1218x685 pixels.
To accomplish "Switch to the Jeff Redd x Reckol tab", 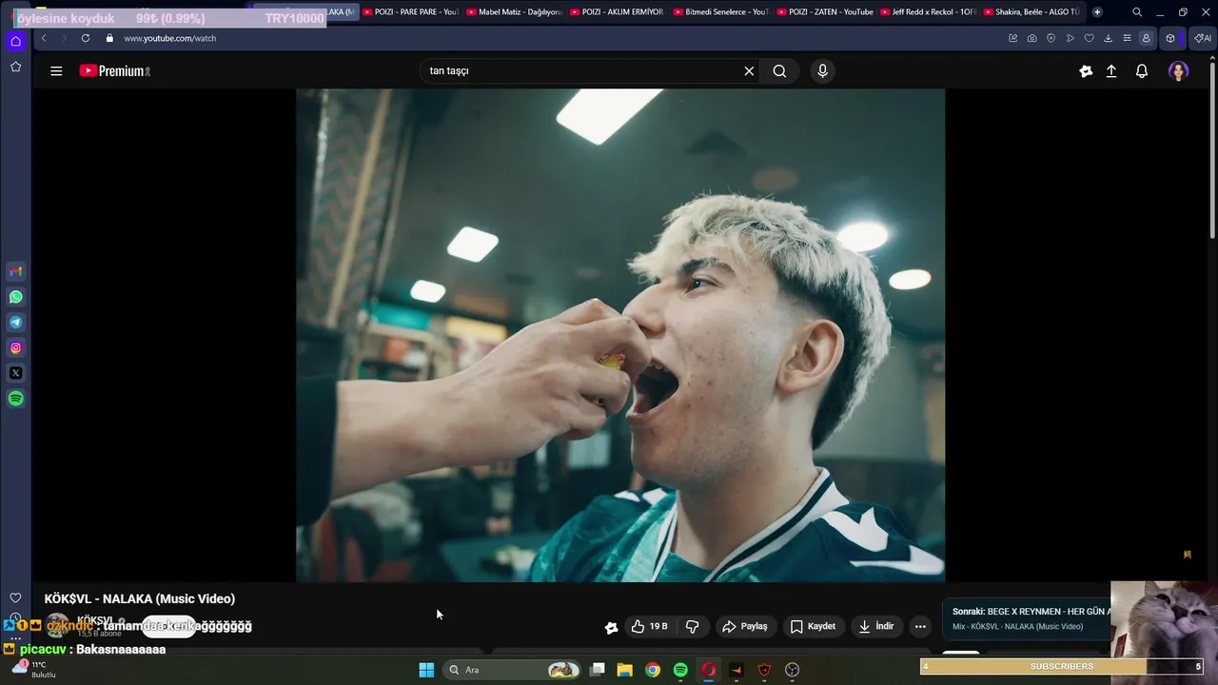I will pyautogui.click(x=928, y=11).
